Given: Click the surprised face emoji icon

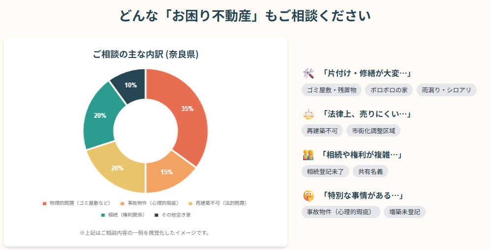Looking at the screenshot, I should tap(308, 195).
